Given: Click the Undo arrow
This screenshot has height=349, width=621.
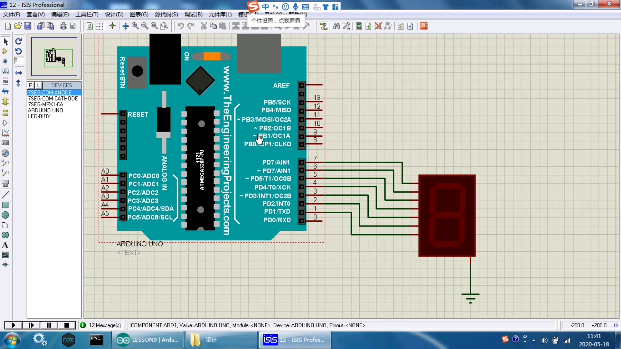Looking at the screenshot, I should tap(181, 26).
